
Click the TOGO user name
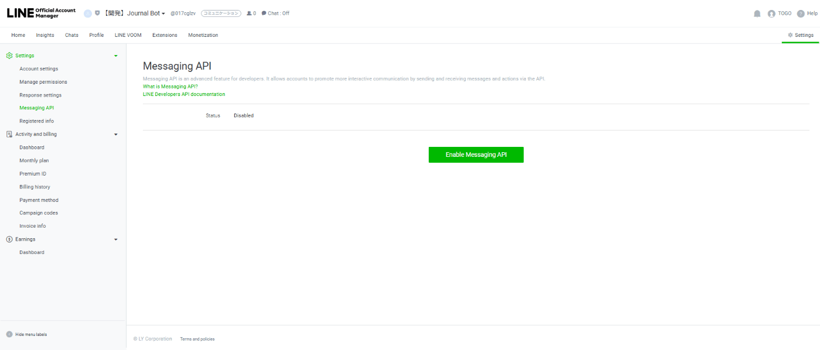[785, 13]
